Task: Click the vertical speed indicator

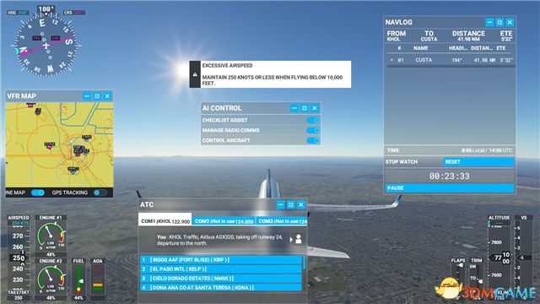Action: pos(524,258)
